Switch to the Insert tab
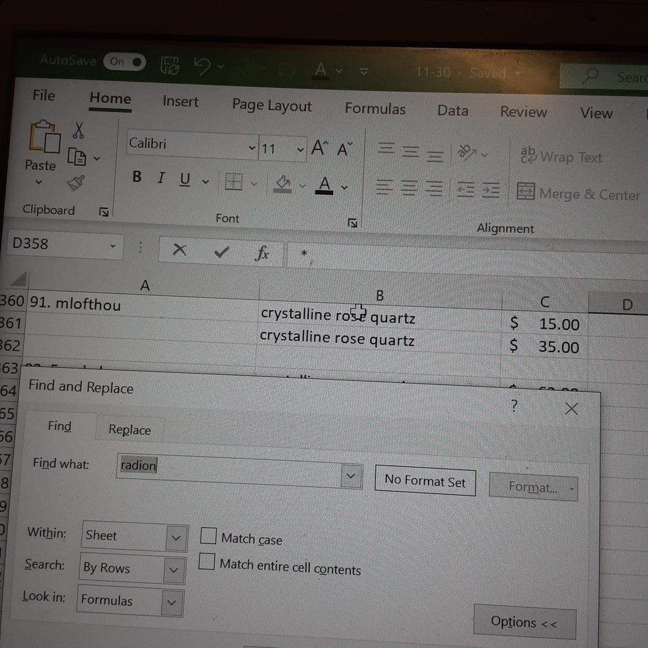The width and height of the screenshot is (648, 648). pyautogui.click(x=180, y=101)
